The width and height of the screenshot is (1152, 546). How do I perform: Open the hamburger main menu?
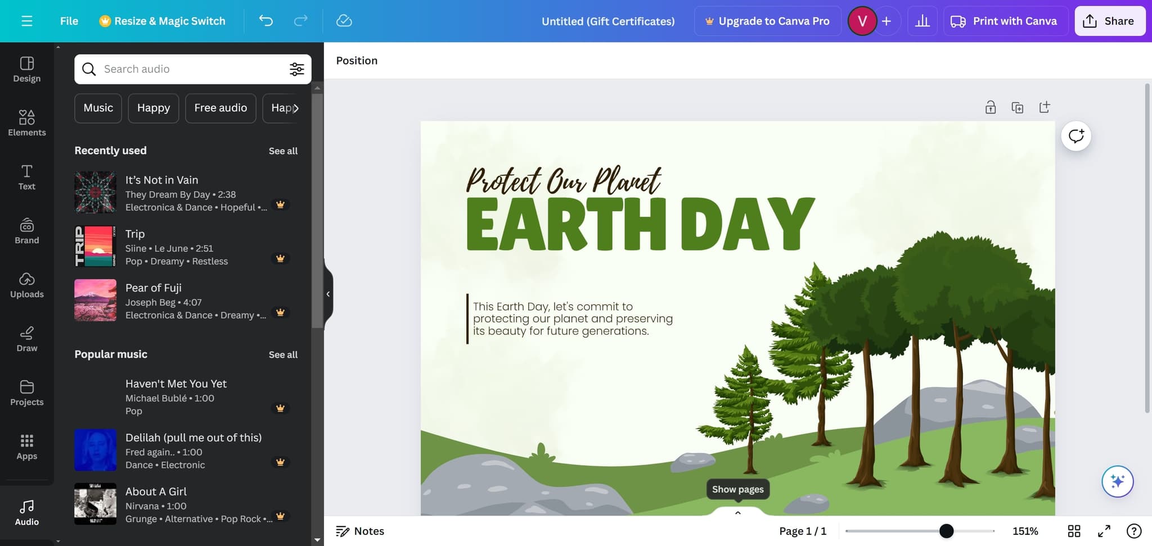[26, 21]
